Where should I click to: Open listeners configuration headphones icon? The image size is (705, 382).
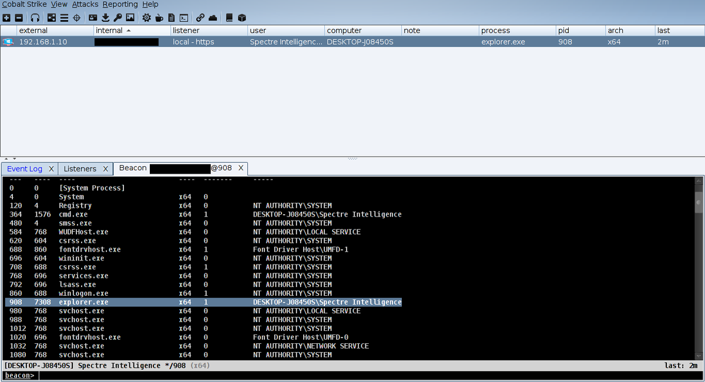coord(35,18)
